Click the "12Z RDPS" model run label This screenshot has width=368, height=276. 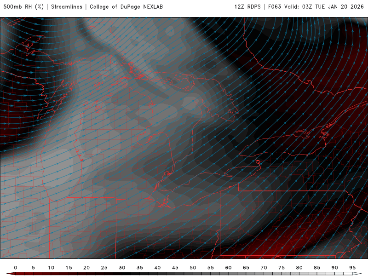click(x=247, y=6)
